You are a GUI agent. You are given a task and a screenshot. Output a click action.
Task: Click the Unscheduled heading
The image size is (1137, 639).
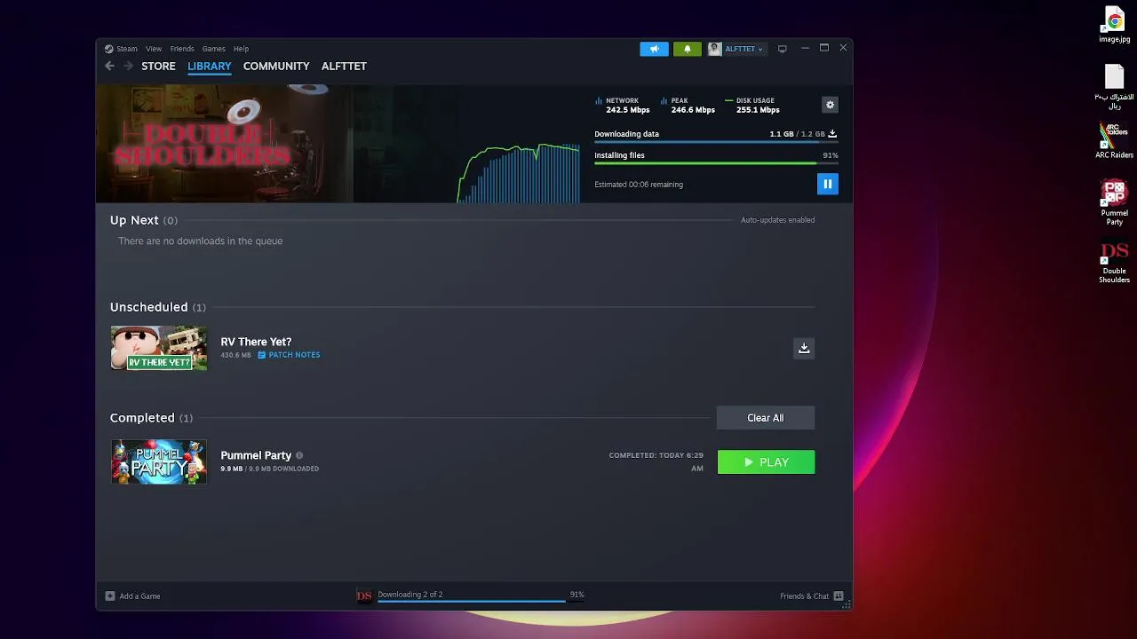149,307
